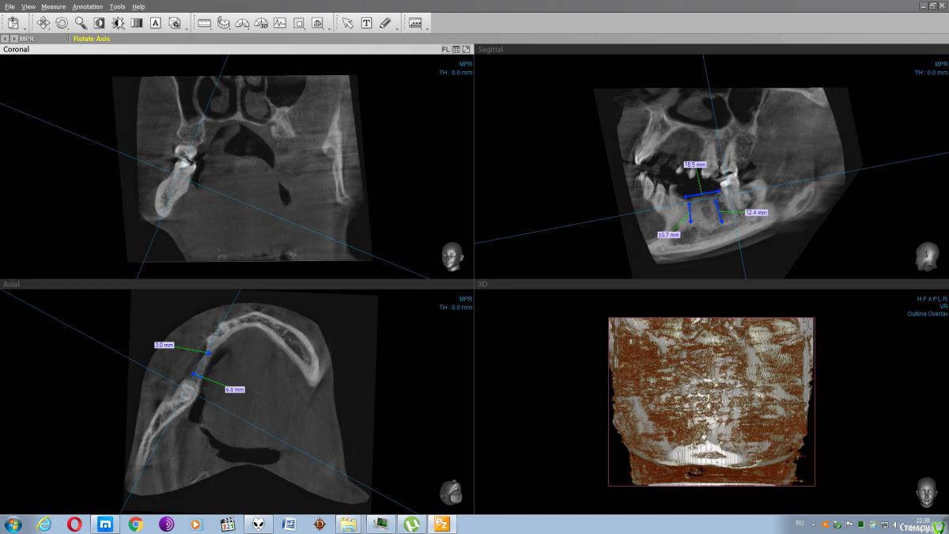Viewport: 949px width, 534px height.
Task: Select the Pan/move tool
Action: tap(43, 23)
